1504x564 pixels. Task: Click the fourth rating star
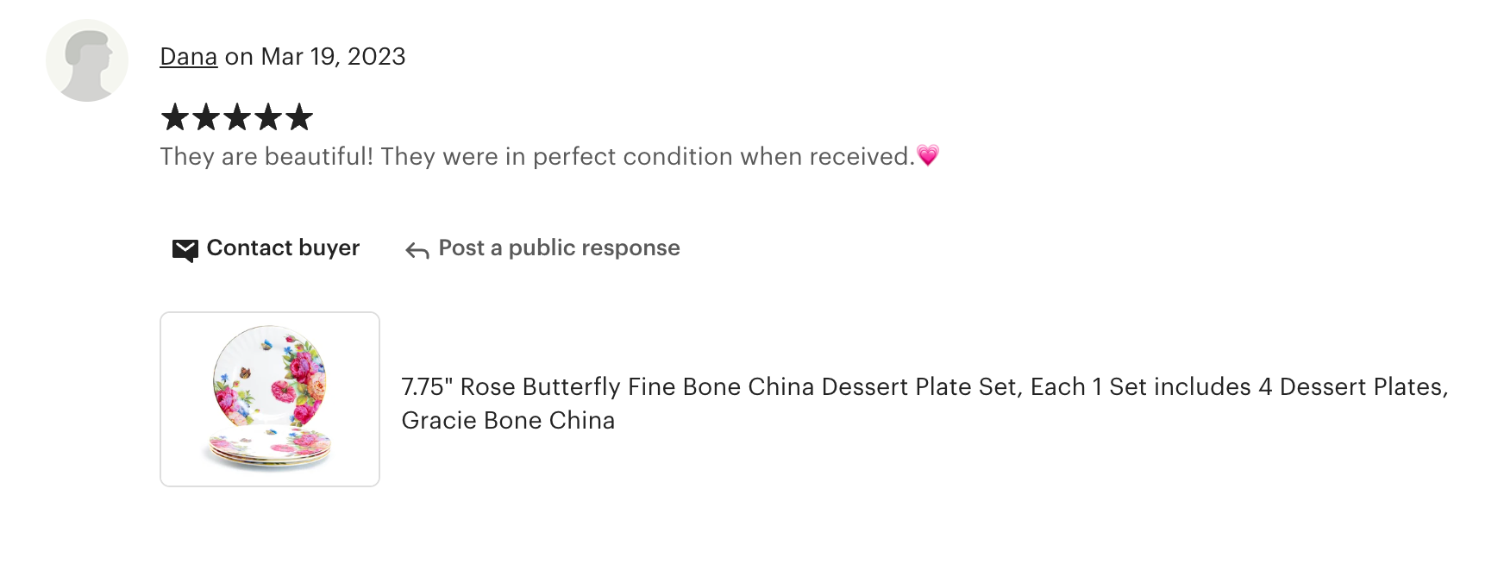coord(268,117)
